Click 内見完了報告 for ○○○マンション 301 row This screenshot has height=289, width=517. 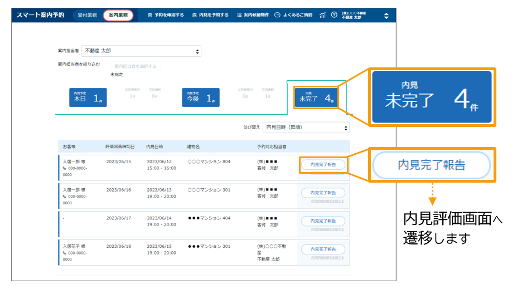pyautogui.click(x=323, y=193)
